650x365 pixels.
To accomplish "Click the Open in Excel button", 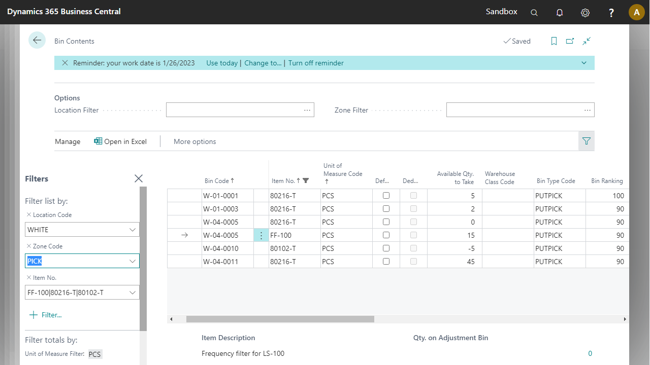I will click(x=120, y=141).
